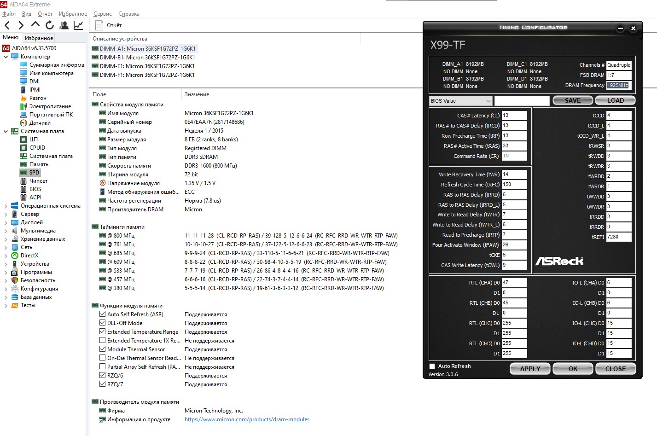Toggle Extended Temperature Range checkbox
The height and width of the screenshot is (436, 657).
103,332
